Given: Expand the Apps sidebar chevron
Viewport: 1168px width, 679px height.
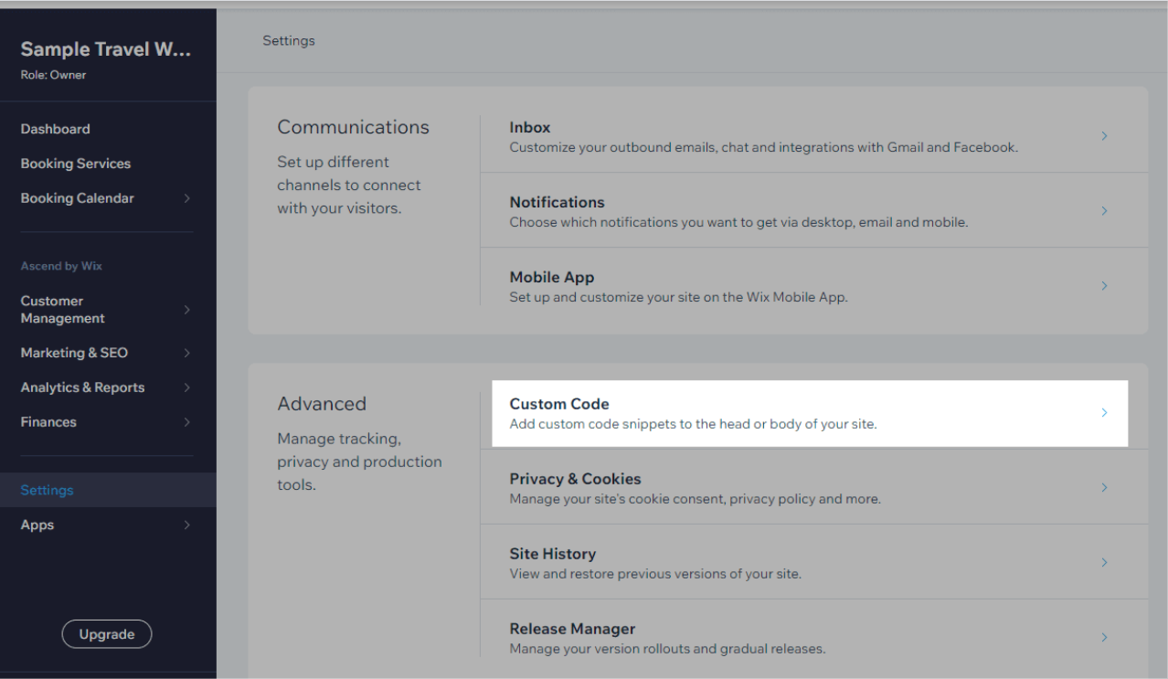Looking at the screenshot, I should (x=186, y=525).
